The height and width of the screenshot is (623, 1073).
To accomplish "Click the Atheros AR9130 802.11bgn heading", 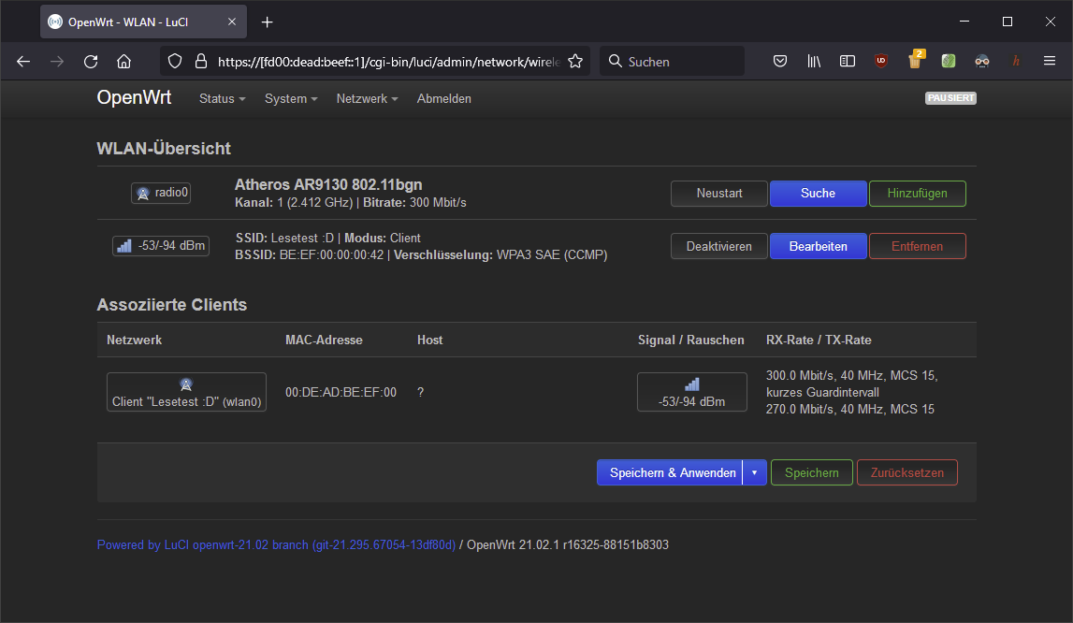I will 328,185.
